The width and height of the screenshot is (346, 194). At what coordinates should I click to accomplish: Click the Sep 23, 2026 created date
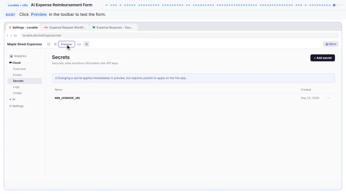[x=310, y=98]
